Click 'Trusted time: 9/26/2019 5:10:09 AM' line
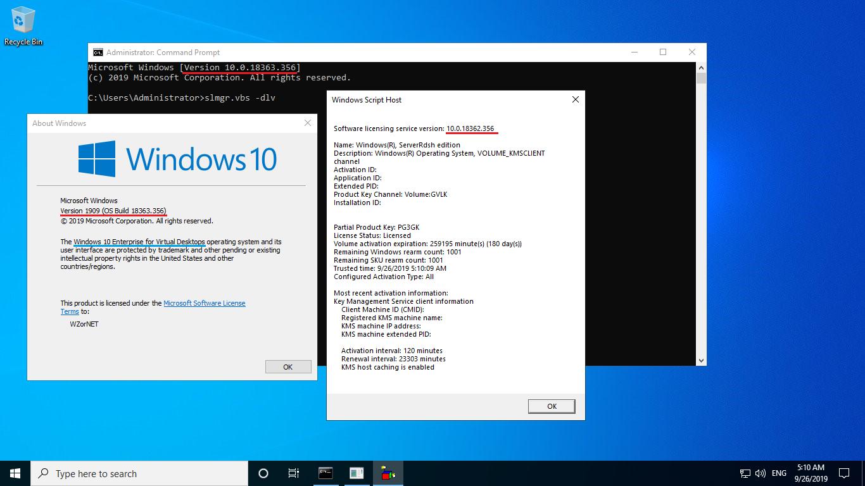 point(390,268)
